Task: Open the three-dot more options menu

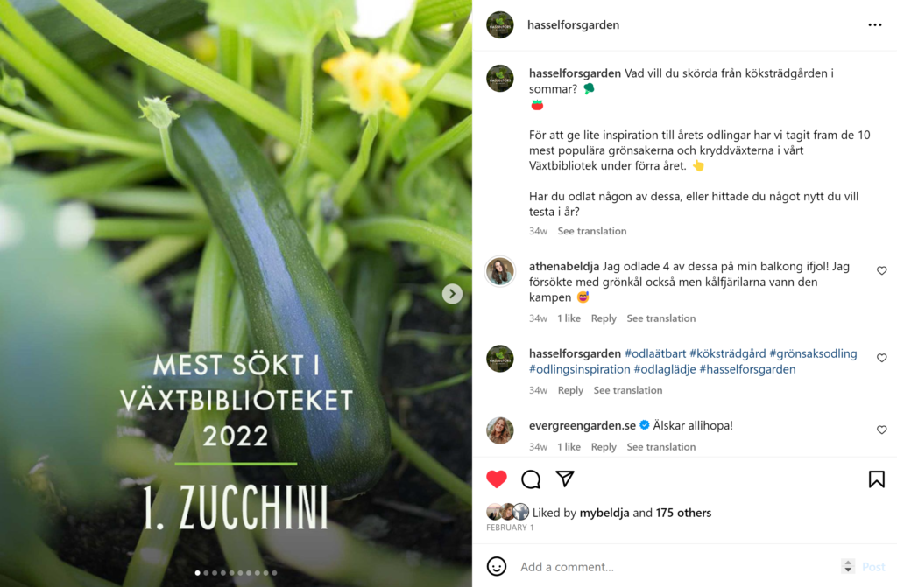Action: point(875,25)
